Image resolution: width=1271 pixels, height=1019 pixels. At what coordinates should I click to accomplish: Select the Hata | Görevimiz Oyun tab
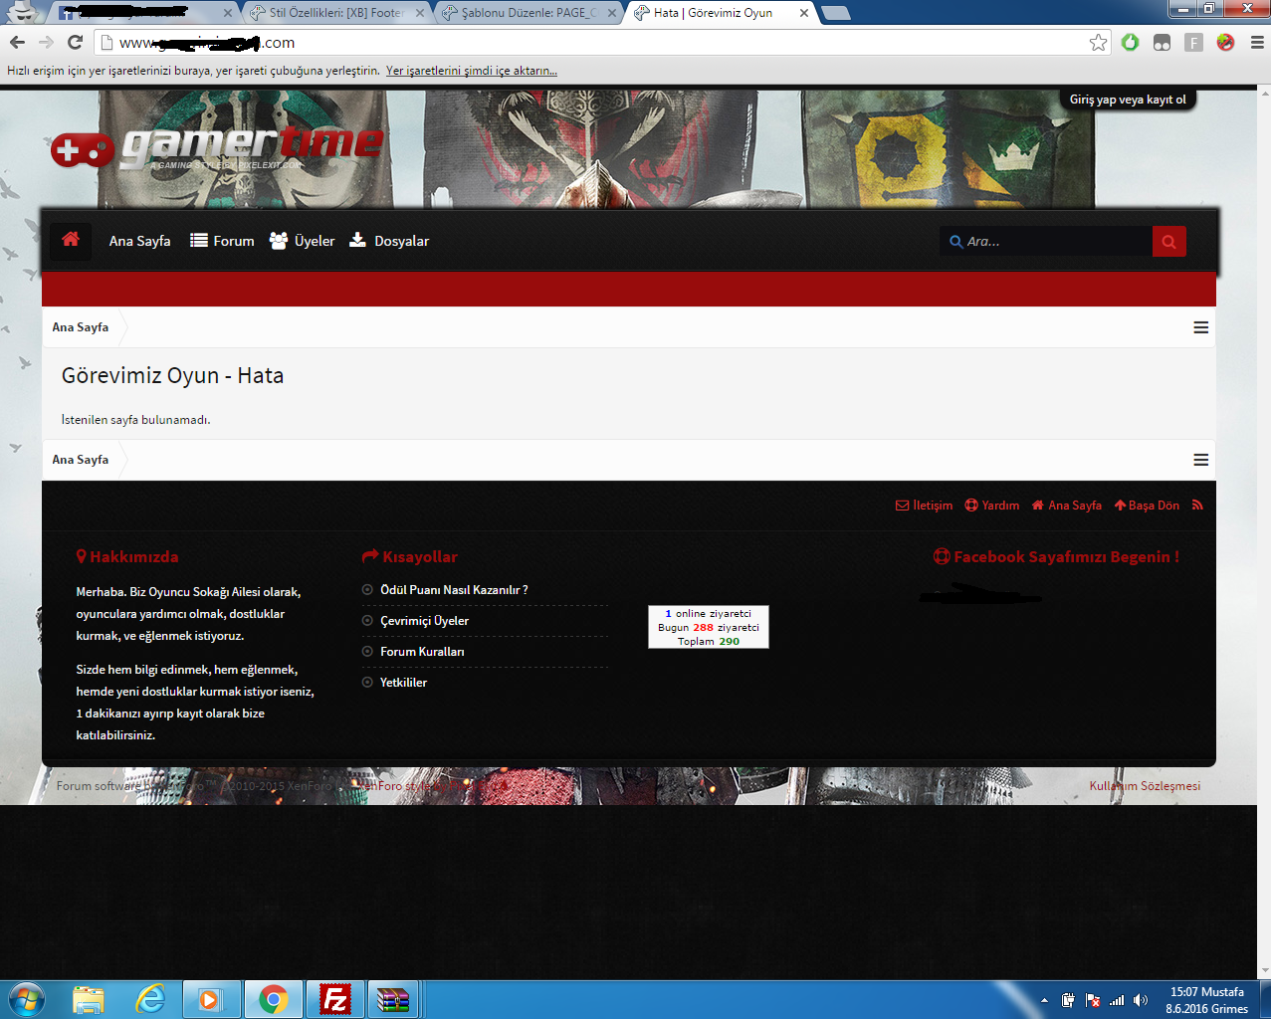[x=722, y=13]
